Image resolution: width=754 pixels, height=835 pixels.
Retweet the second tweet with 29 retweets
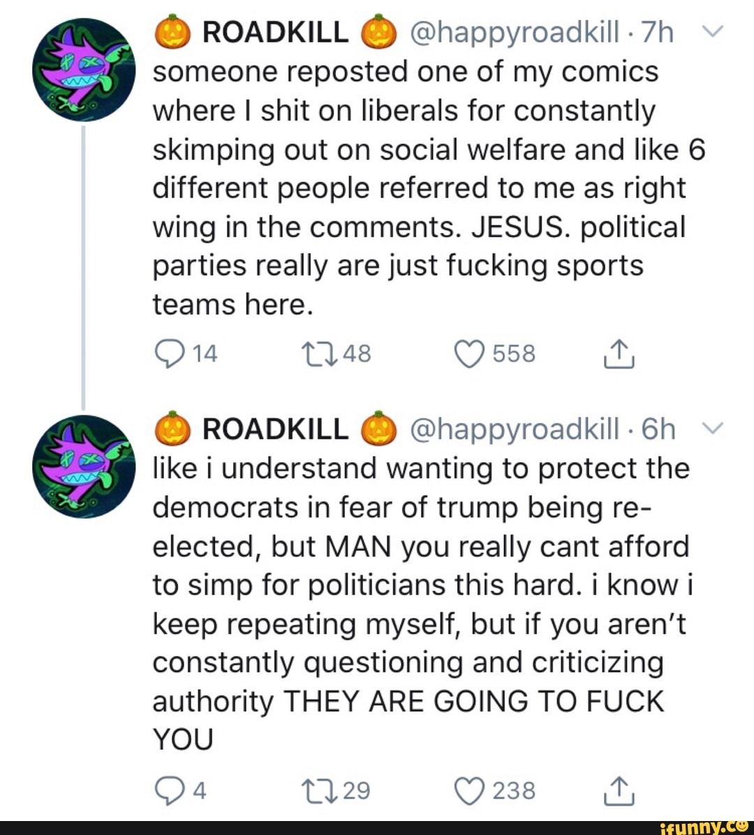[x=319, y=790]
